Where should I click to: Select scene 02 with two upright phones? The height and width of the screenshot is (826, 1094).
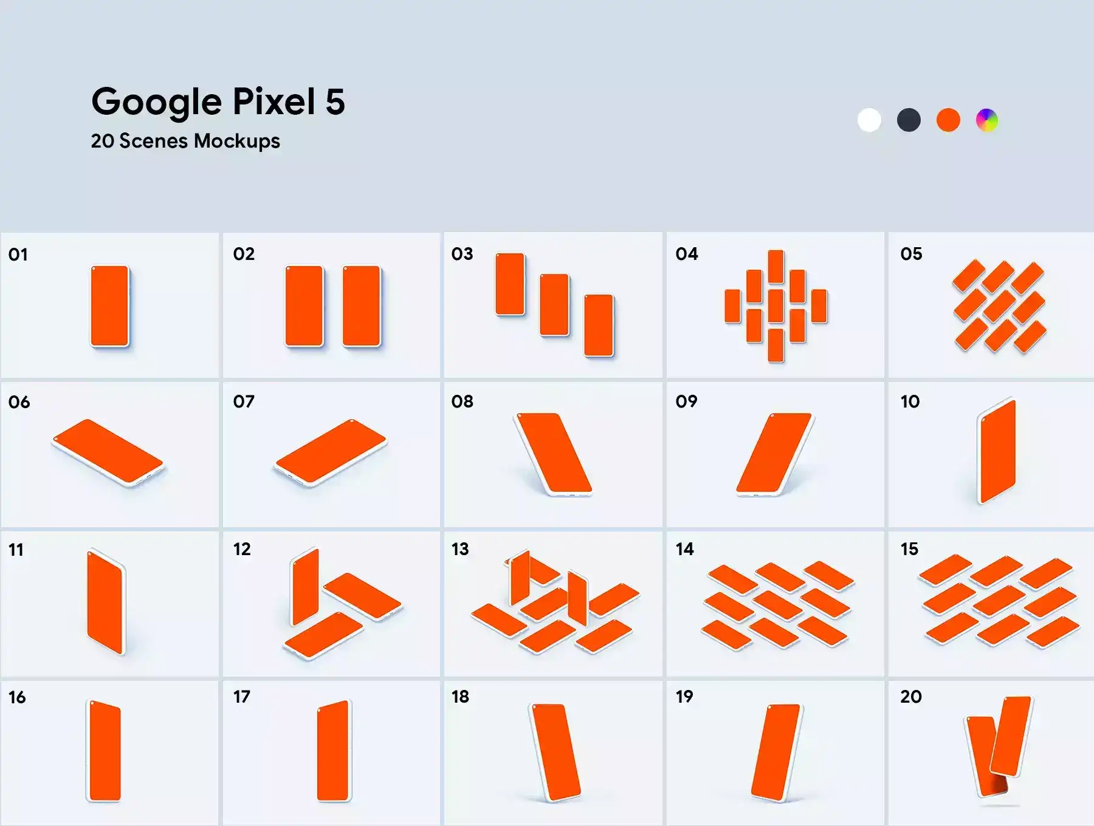(x=332, y=305)
